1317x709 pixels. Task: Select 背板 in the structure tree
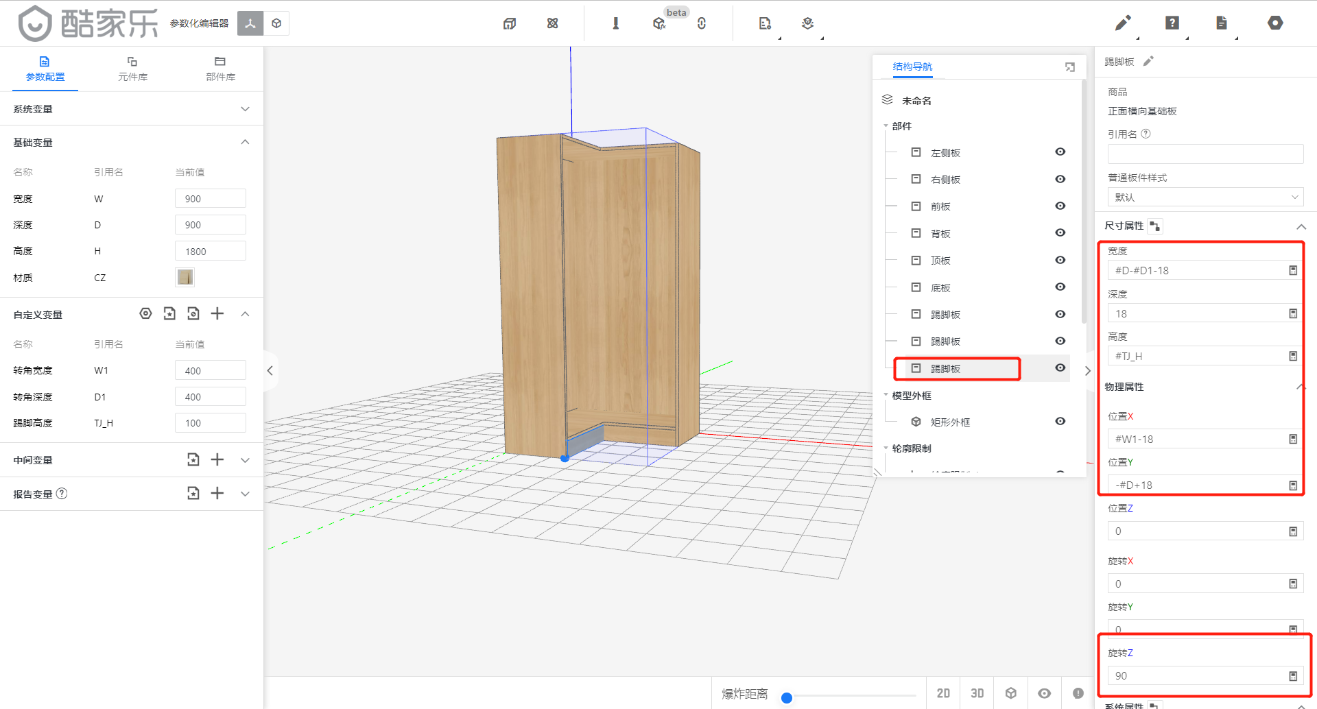pos(940,234)
